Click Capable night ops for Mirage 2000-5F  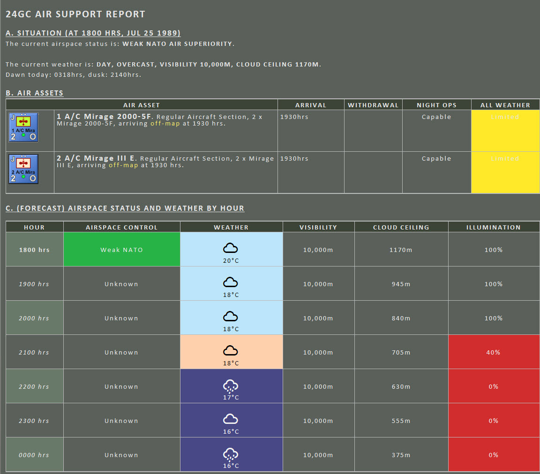tap(436, 117)
